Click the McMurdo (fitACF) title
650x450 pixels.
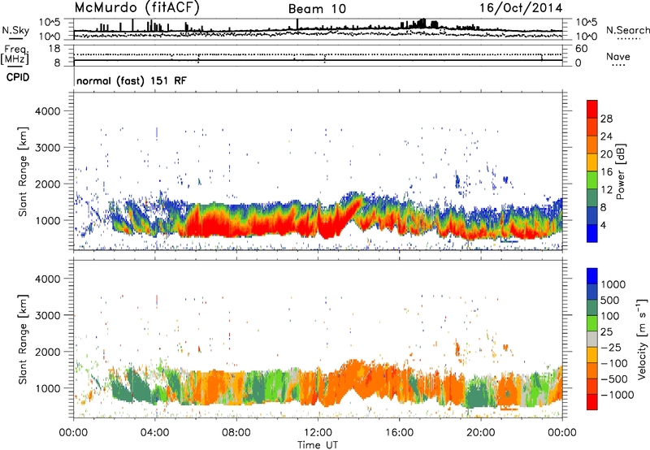tap(136, 8)
